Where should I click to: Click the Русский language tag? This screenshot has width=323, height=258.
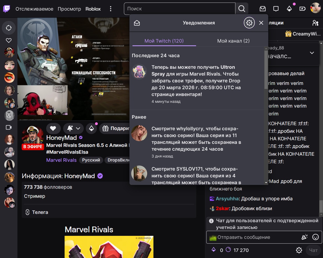click(91, 160)
